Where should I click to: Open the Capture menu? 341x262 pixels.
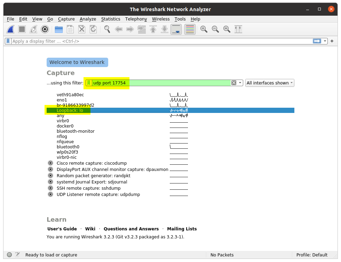coord(66,19)
